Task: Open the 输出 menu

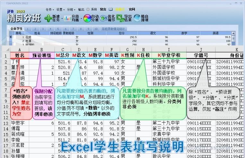Action: pyautogui.click(x=81, y=10)
